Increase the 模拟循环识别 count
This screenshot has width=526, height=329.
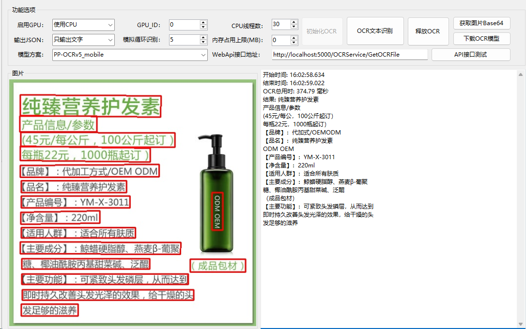[203, 37]
